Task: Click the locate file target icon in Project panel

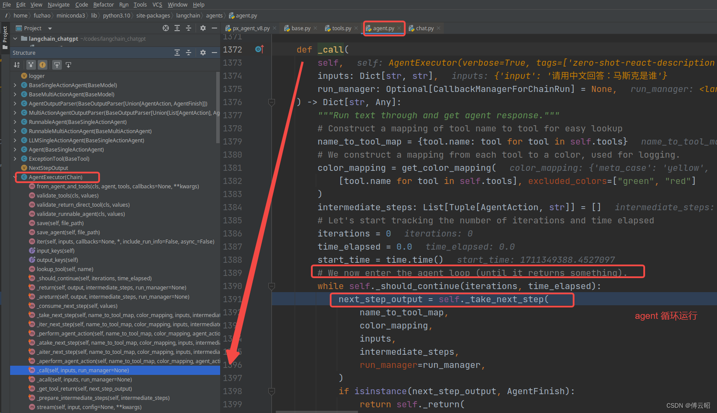Action: (x=166, y=28)
